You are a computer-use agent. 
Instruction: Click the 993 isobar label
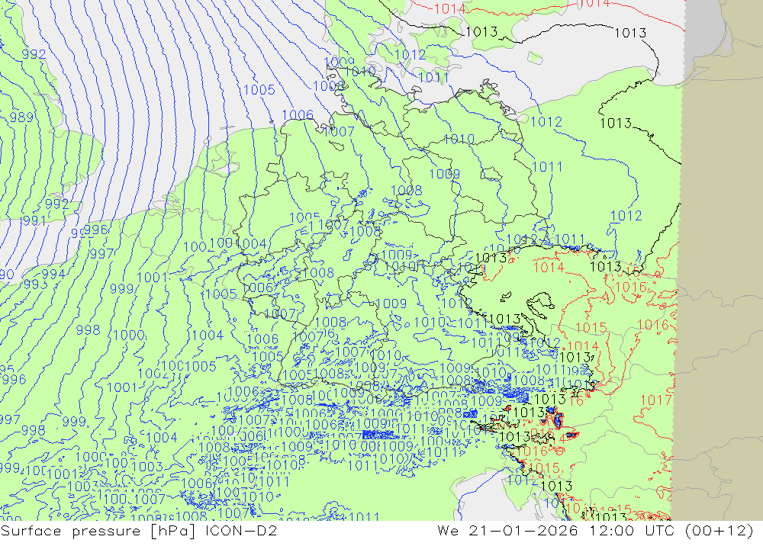(x=35, y=284)
